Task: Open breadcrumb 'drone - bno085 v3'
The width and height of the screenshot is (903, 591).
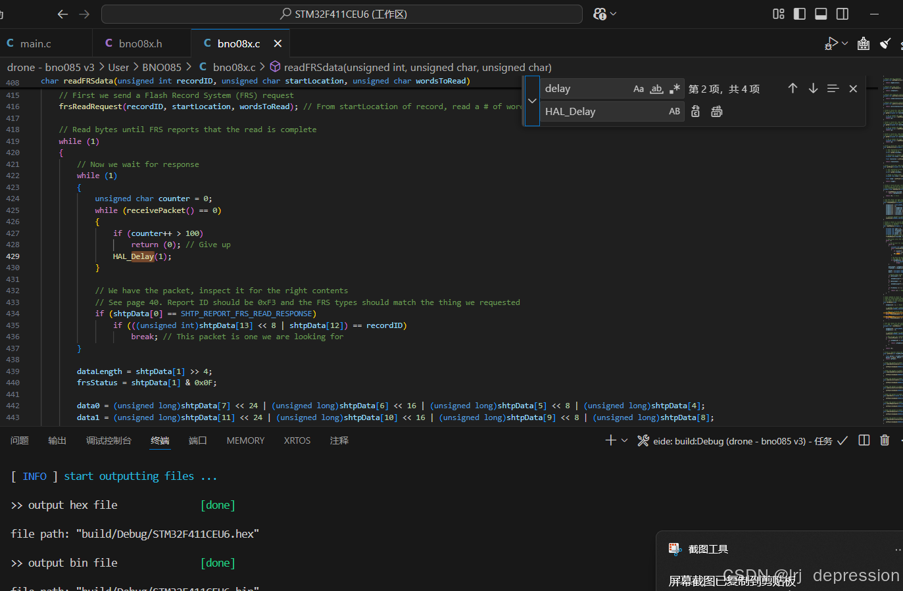Action: 51,67
